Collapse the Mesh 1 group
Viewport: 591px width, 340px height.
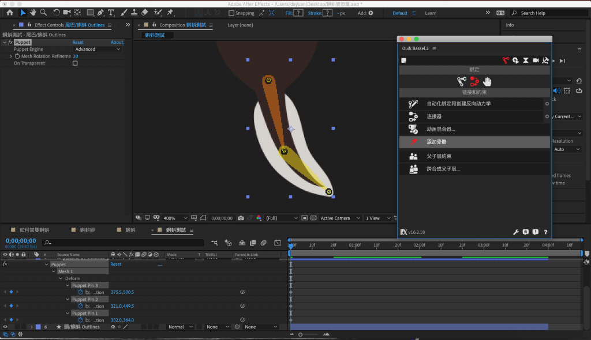(x=54, y=271)
